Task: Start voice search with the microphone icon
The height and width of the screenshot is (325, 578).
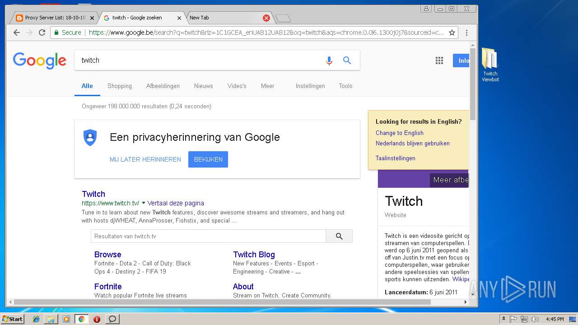Action: 329,60
